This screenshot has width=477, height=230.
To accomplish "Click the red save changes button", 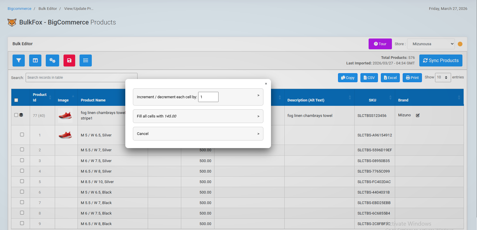I will pos(69,60).
